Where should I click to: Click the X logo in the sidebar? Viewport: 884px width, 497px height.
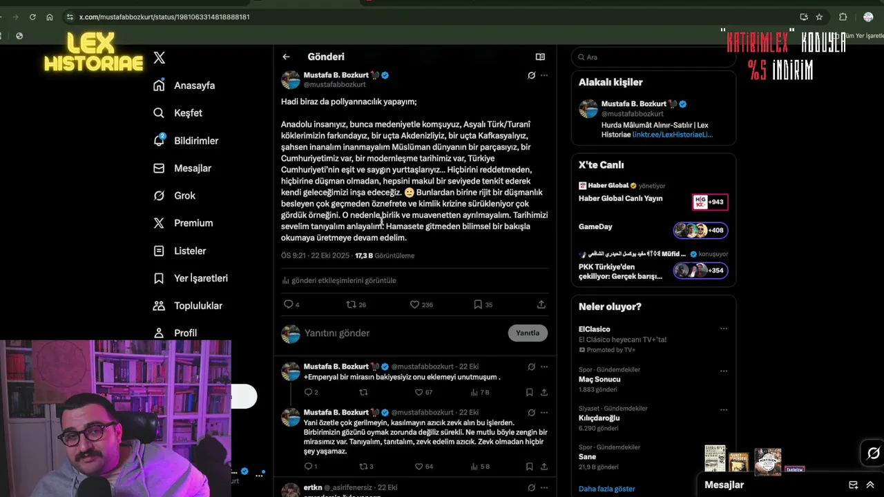(x=160, y=58)
